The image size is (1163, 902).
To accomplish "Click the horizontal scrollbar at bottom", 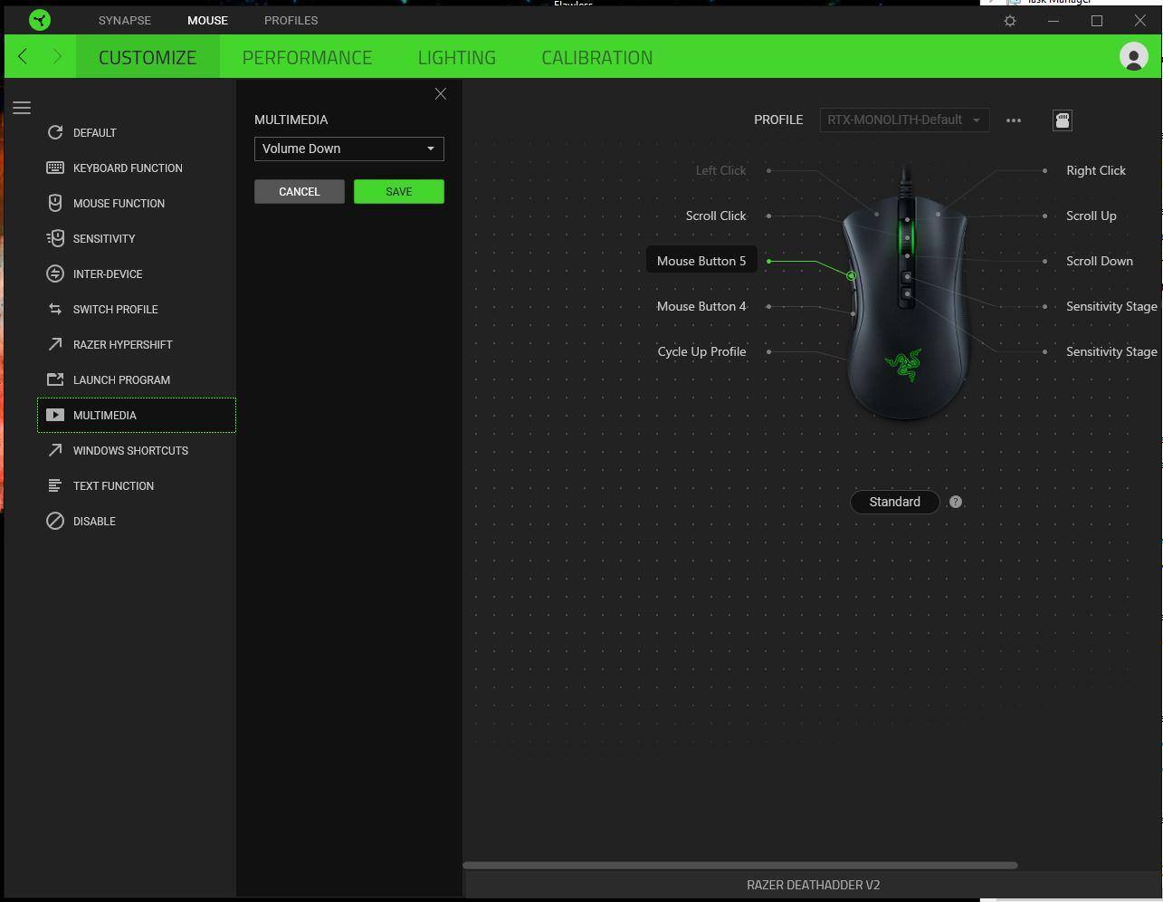I will [739, 865].
